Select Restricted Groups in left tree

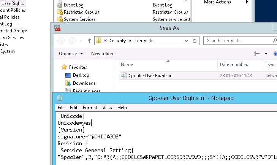[14, 31]
